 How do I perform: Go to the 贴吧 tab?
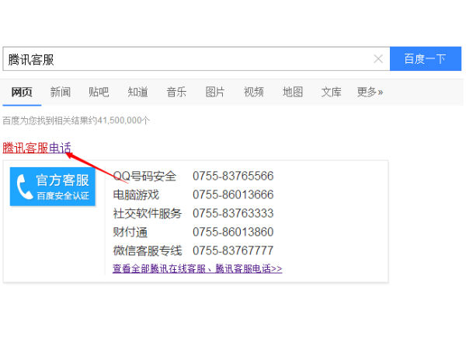[x=99, y=92]
